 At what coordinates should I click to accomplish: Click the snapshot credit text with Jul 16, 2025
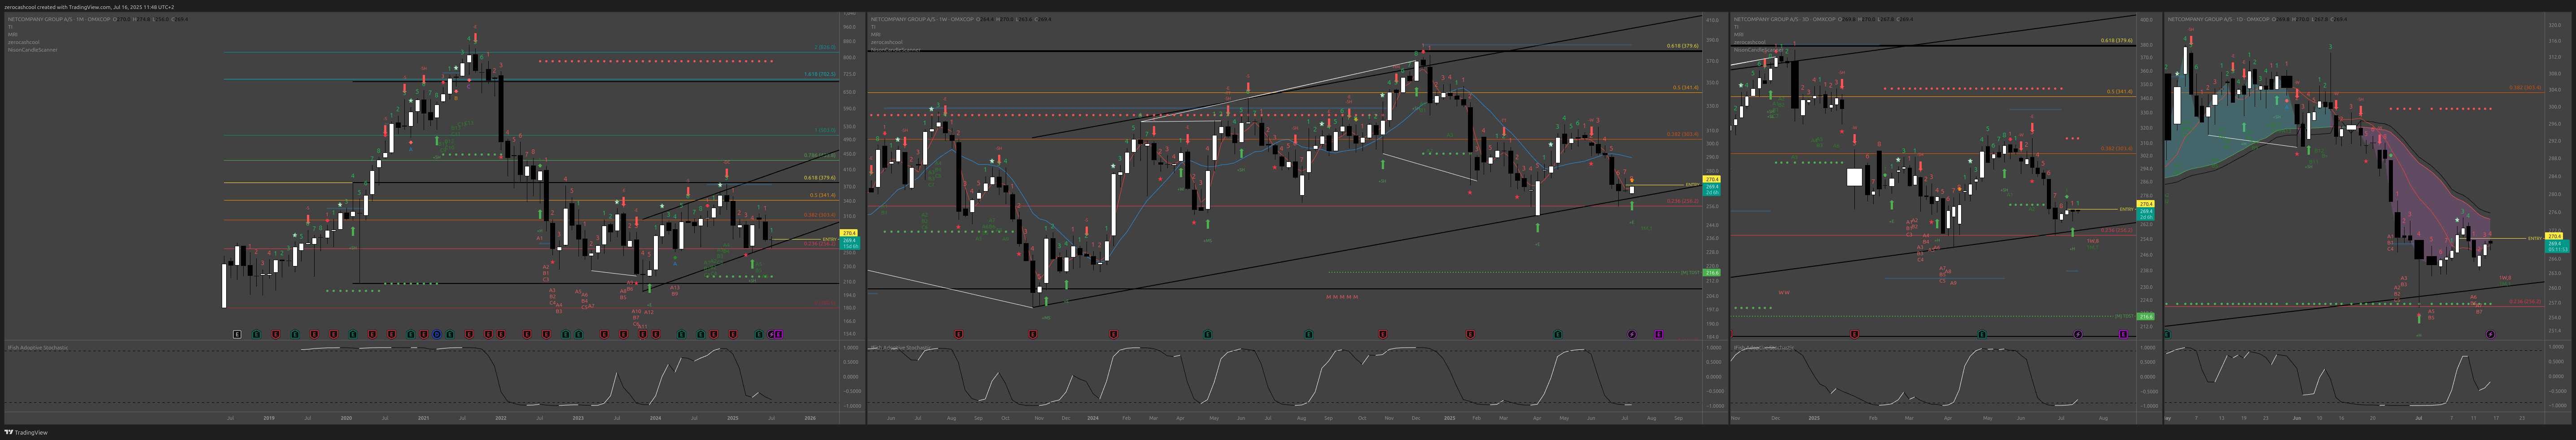coord(89,7)
